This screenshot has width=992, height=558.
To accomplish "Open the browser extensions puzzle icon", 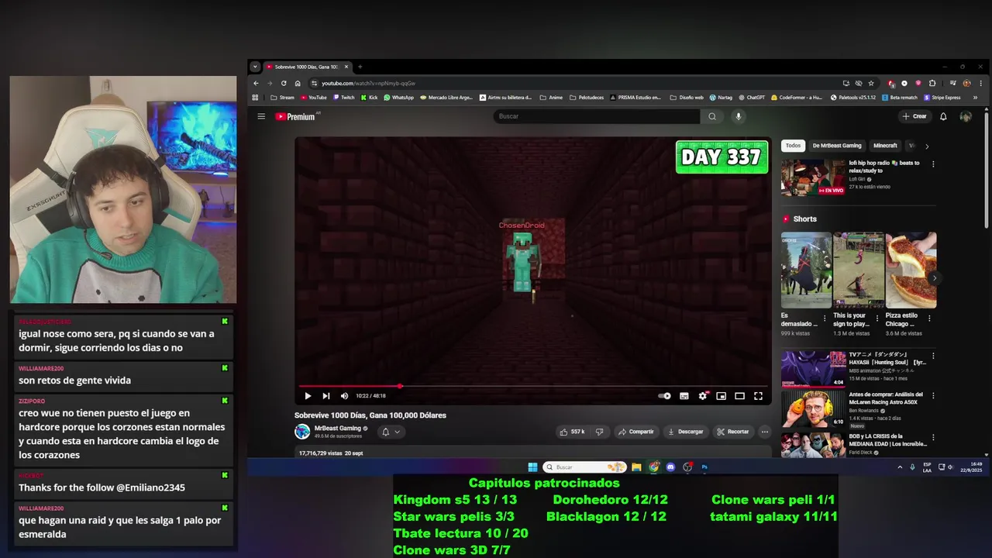I will tap(932, 83).
